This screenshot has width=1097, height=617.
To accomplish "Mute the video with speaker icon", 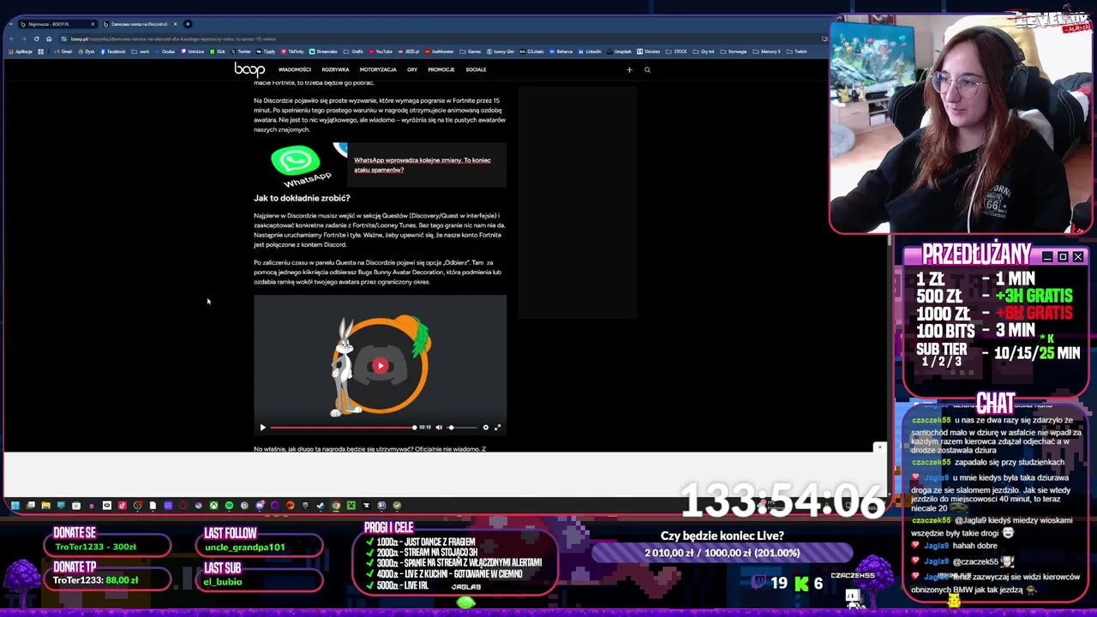I will 439,427.
